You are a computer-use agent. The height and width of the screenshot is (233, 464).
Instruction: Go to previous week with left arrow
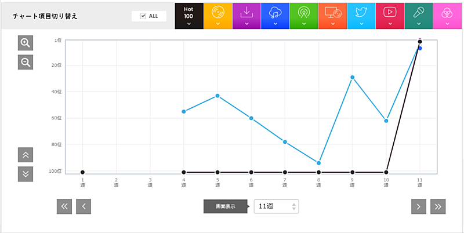(x=84, y=206)
